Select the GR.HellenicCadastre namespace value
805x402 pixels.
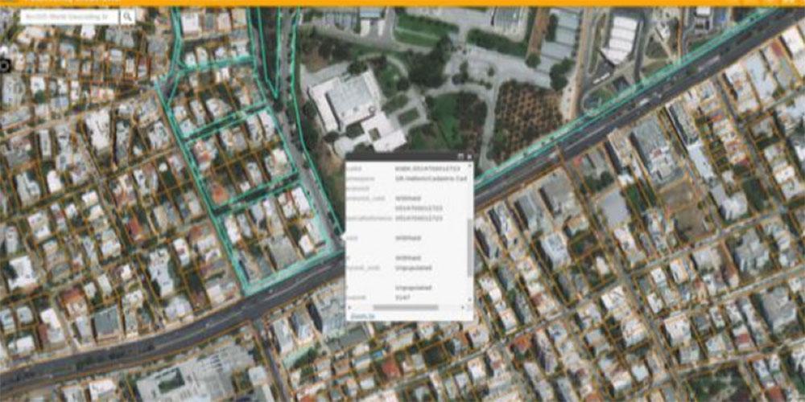tap(430, 179)
